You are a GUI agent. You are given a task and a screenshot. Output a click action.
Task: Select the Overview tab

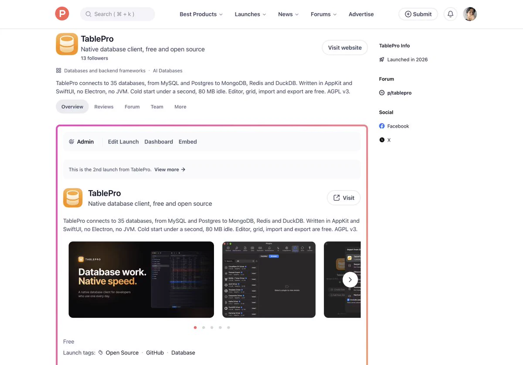72,107
